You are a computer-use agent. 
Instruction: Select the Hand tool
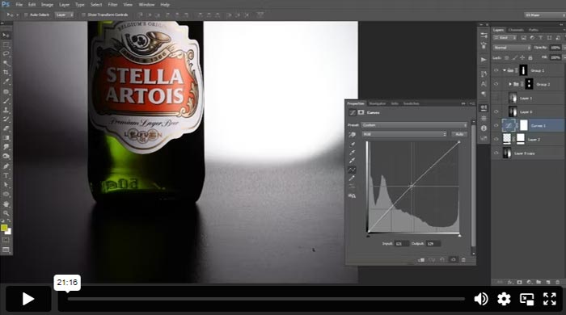(6, 204)
